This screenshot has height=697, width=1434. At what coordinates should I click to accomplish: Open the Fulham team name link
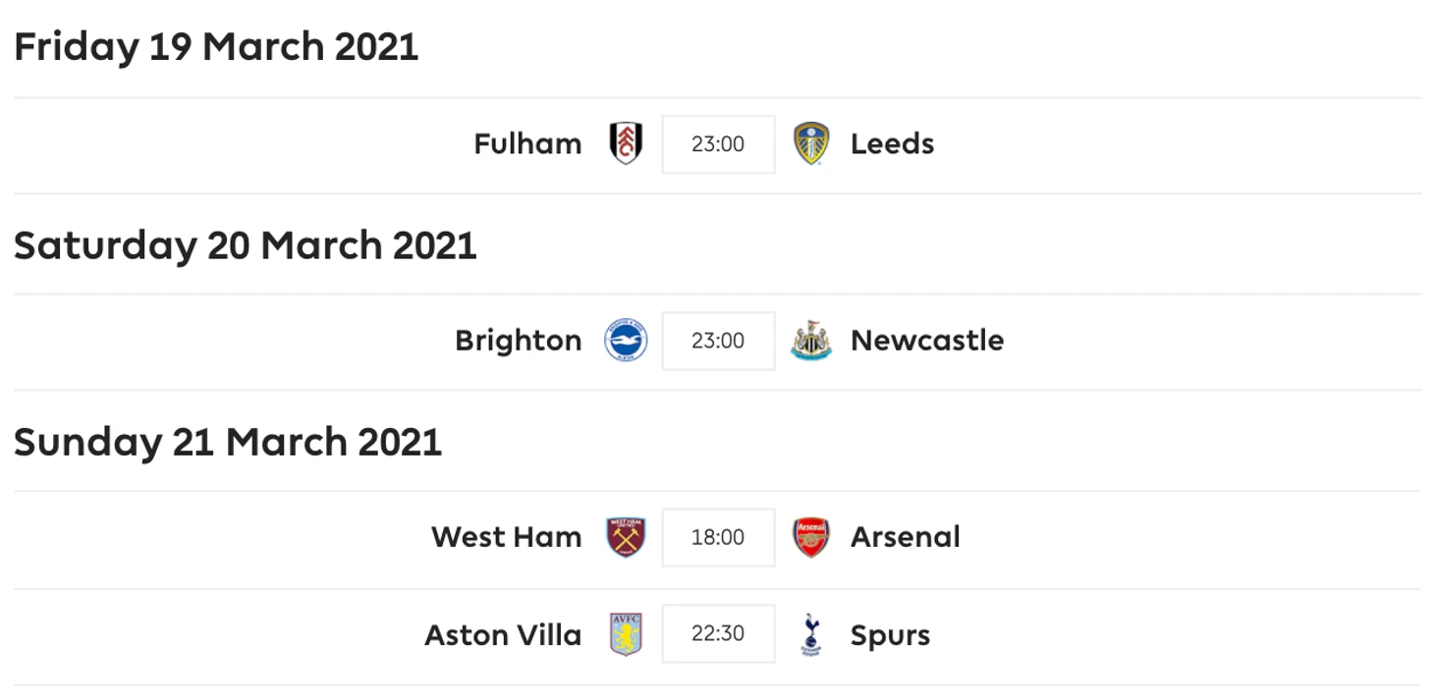pos(527,144)
